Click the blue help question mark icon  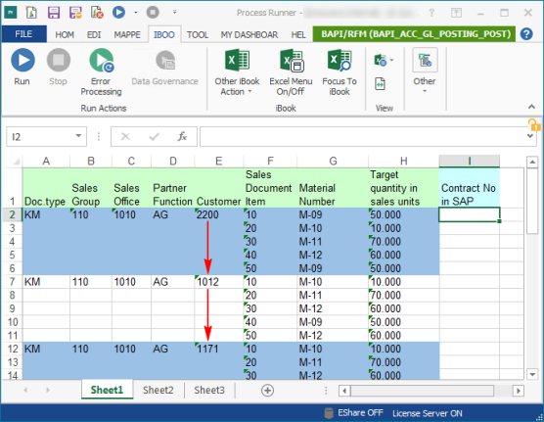click(526, 34)
